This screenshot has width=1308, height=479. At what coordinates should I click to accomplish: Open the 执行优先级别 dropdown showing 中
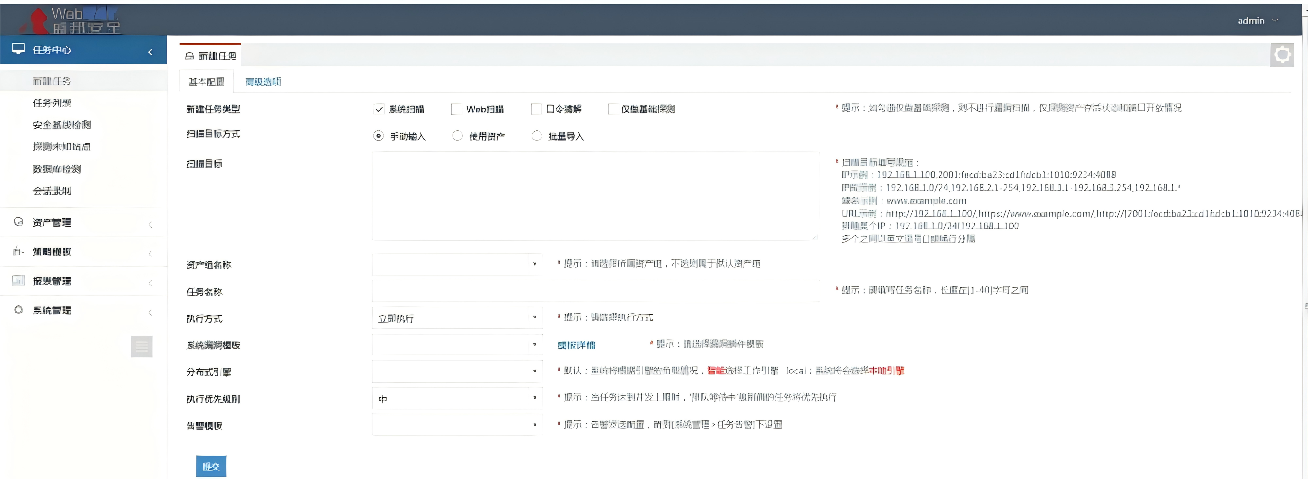point(457,398)
